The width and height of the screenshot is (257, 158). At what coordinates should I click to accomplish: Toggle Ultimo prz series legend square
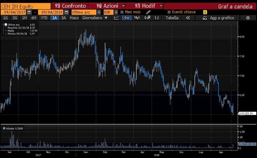pos(6,24)
